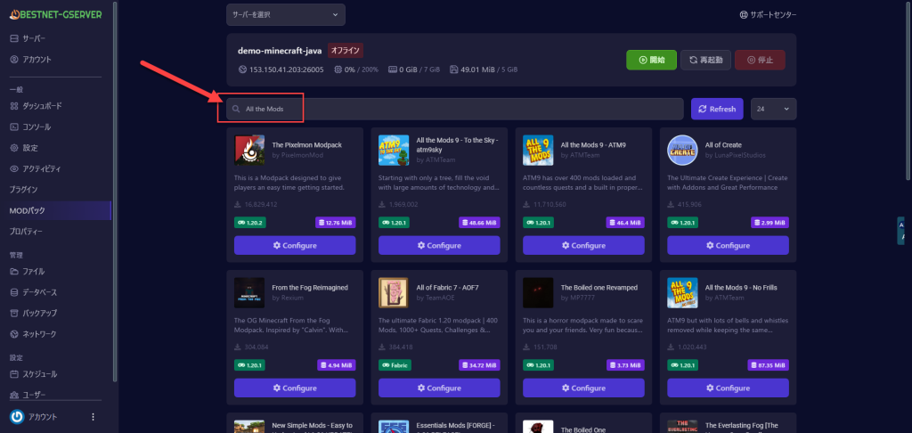Screen dimensions: 912x433
Task: Configure All the Mods 9 - ATM9
Action: coord(583,245)
